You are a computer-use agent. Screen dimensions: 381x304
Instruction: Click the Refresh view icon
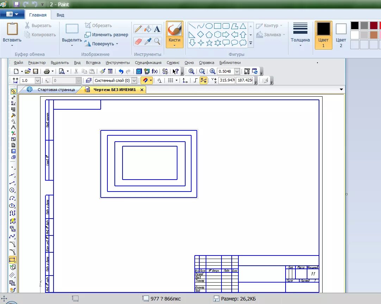(255, 71)
